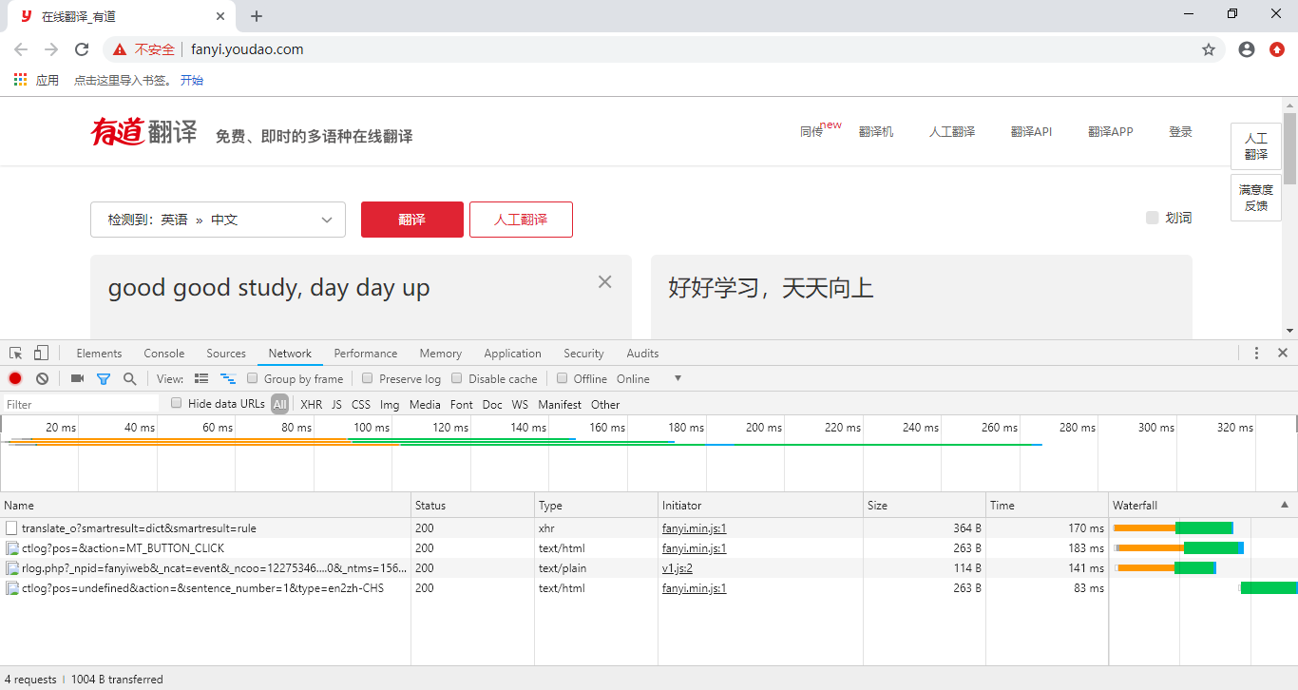Open a new browser tab

point(257,16)
